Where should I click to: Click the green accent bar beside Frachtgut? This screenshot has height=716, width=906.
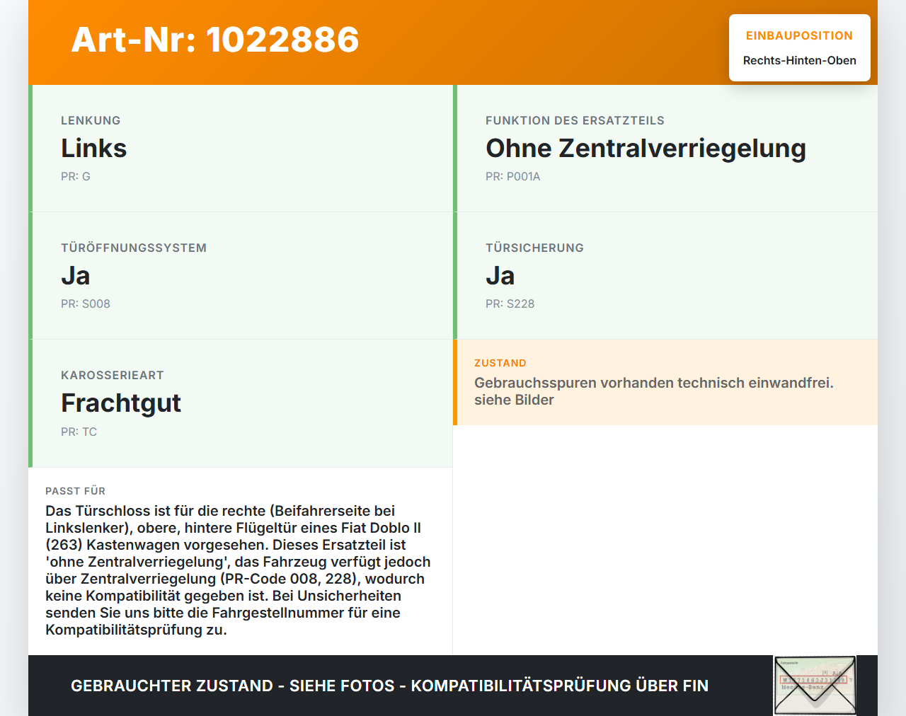(x=30, y=403)
